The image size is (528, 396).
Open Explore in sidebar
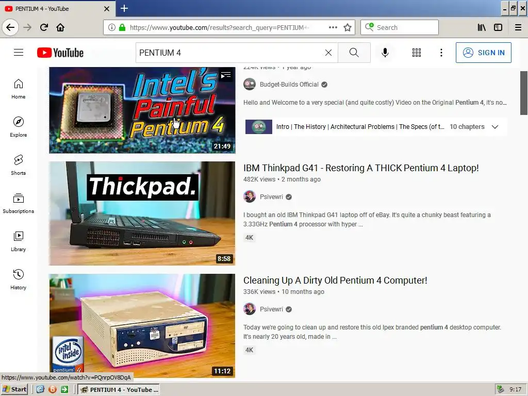pyautogui.click(x=19, y=127)
